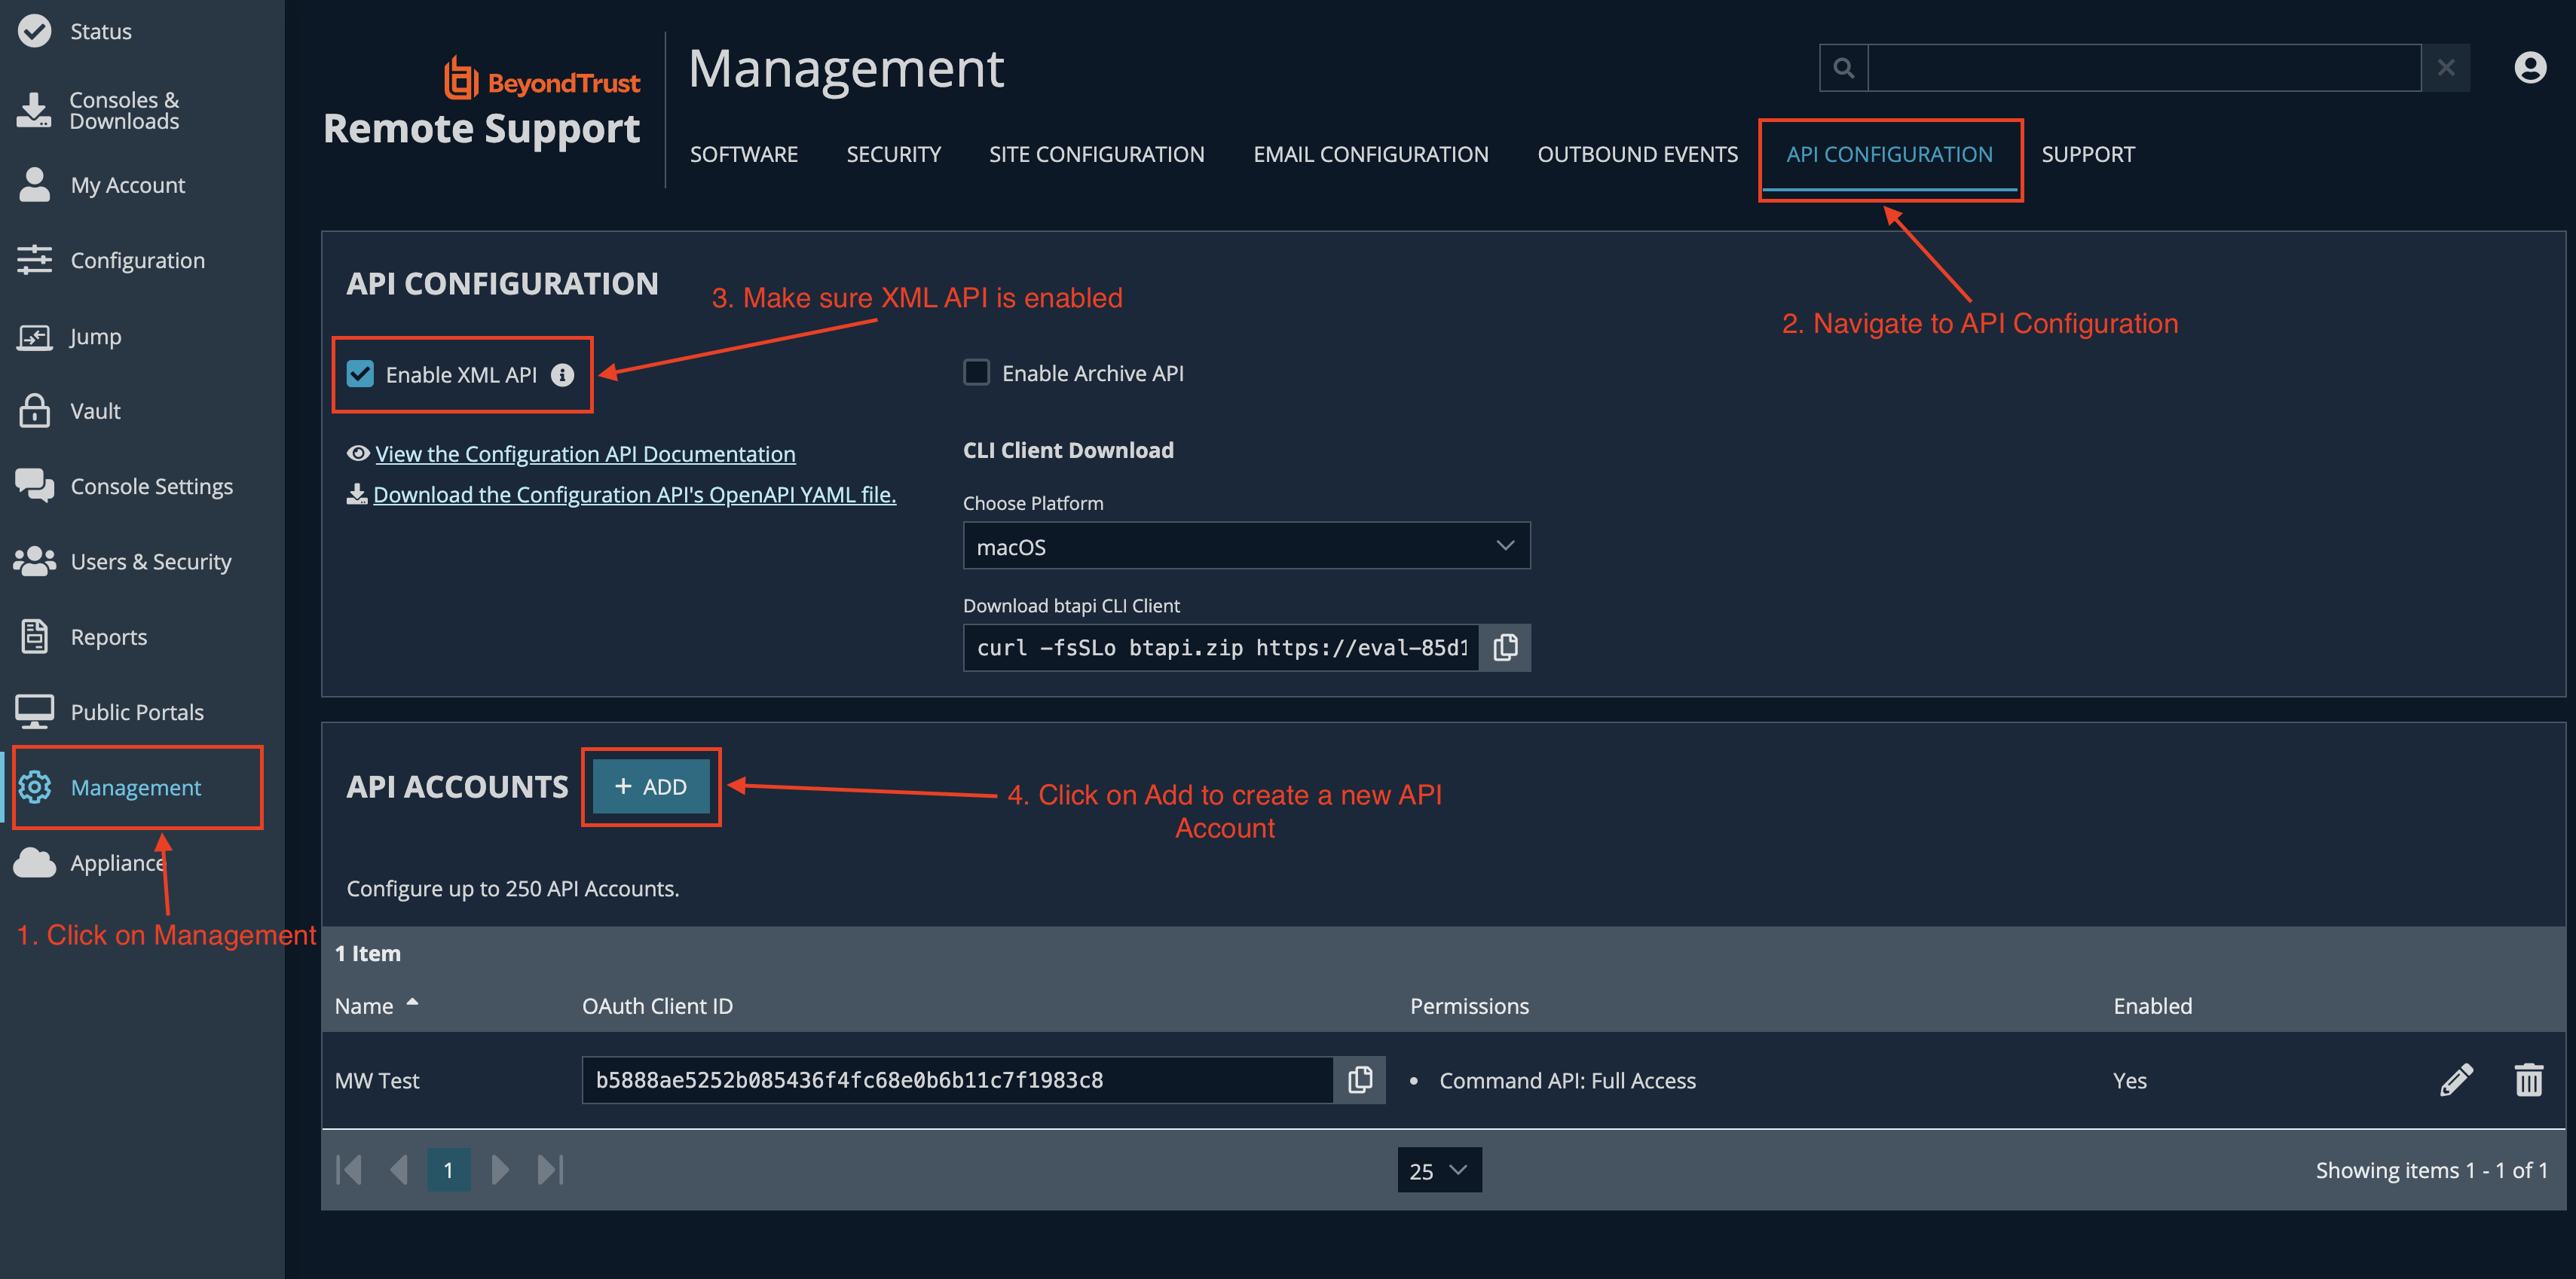Go to last page of API accounts

[x=550, y=1169]
